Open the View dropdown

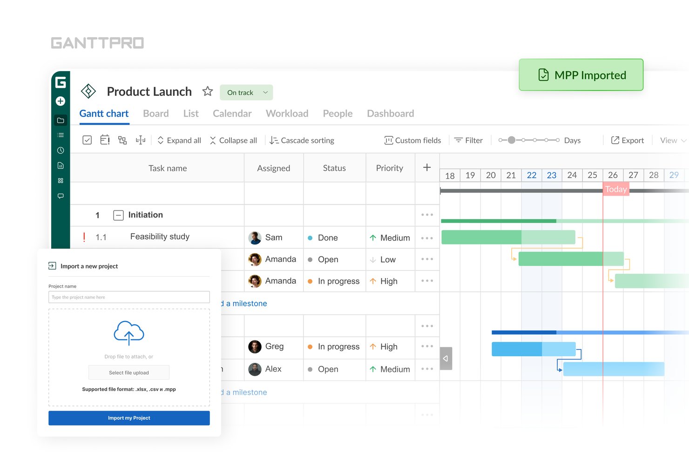[673, 140]
